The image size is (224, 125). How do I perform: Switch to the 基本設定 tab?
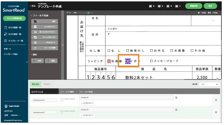click(x=35, y=84)
